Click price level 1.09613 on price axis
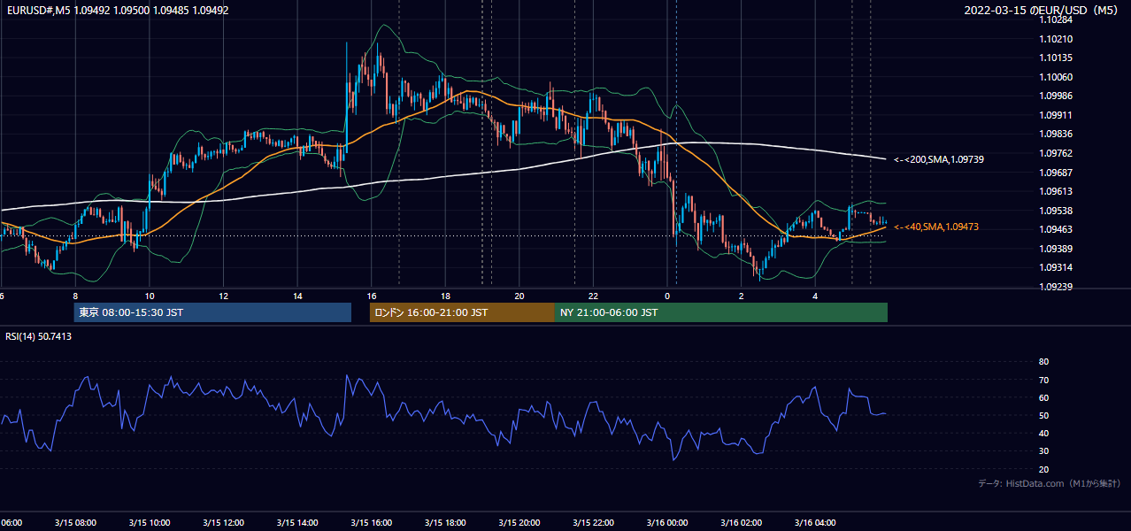Screen dimensions: 1131x531 click(1057, 191)
